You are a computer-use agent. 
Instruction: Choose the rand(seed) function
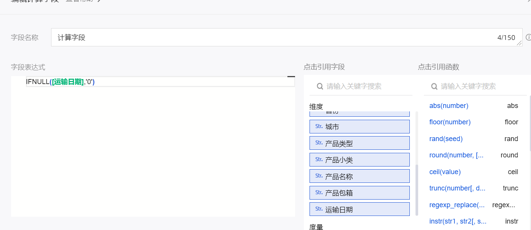pyautogui.click(x=446, y=139)
